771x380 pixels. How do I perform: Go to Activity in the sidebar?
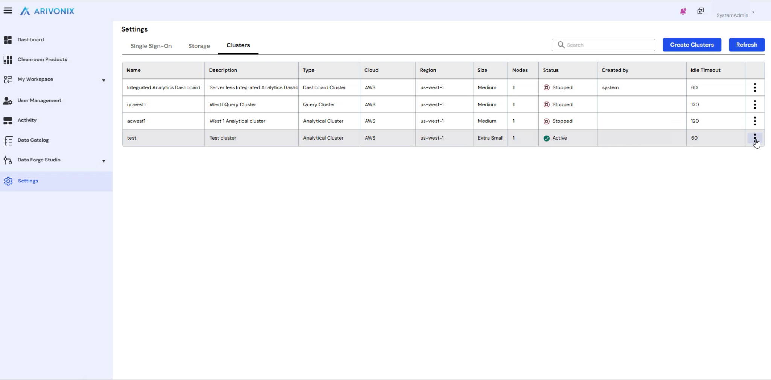[27, 120]
